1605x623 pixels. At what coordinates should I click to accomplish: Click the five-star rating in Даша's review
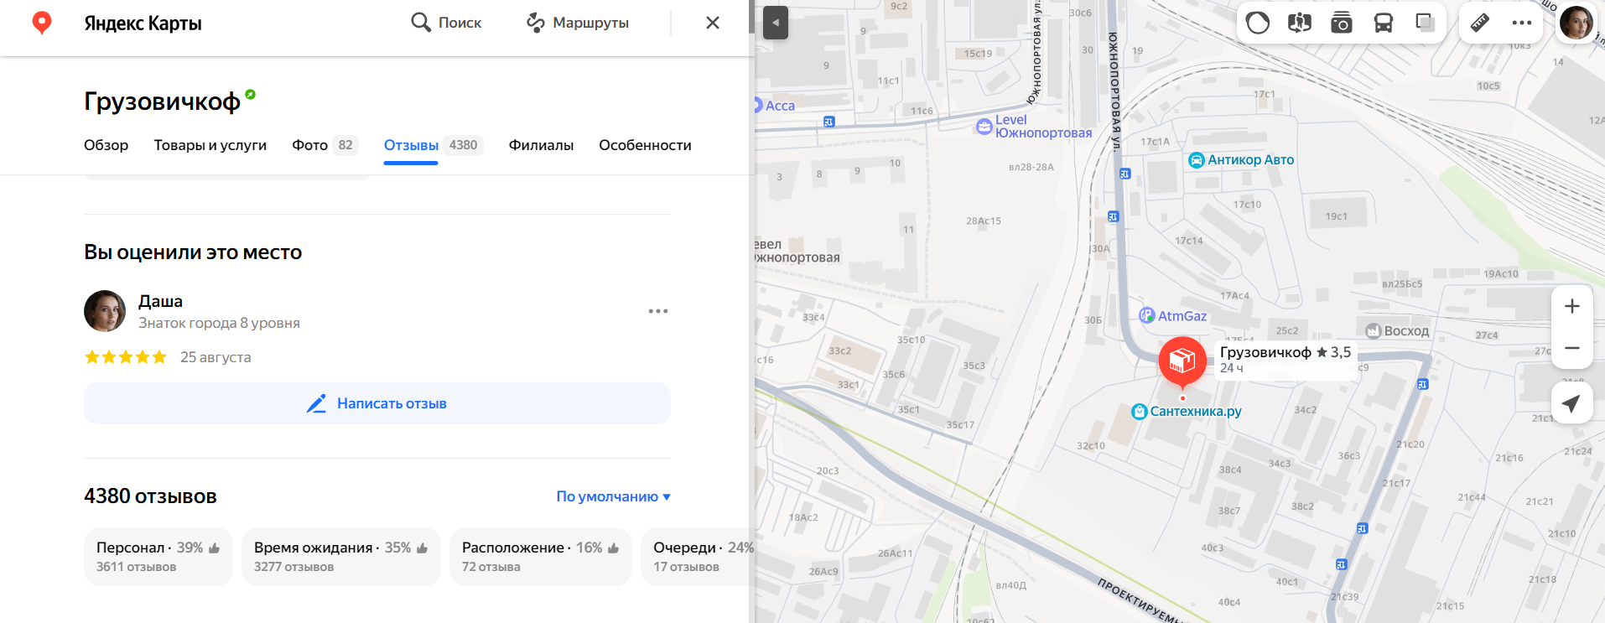126,357
